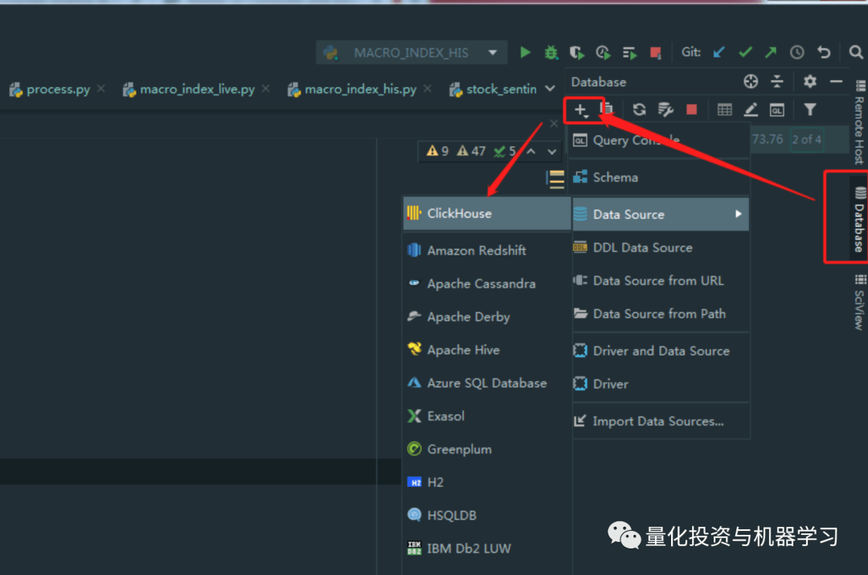
Task: Close the process.py tab
Action: [x=100, y=88]
